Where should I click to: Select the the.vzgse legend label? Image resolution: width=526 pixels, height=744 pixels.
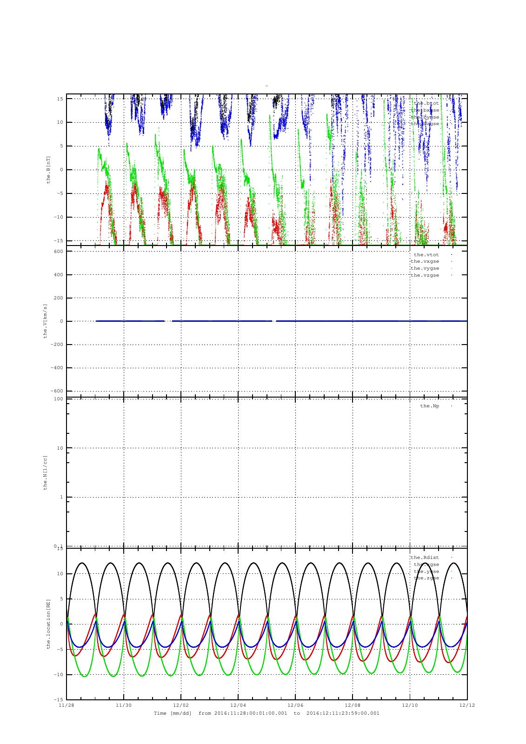tap(425, 275)
